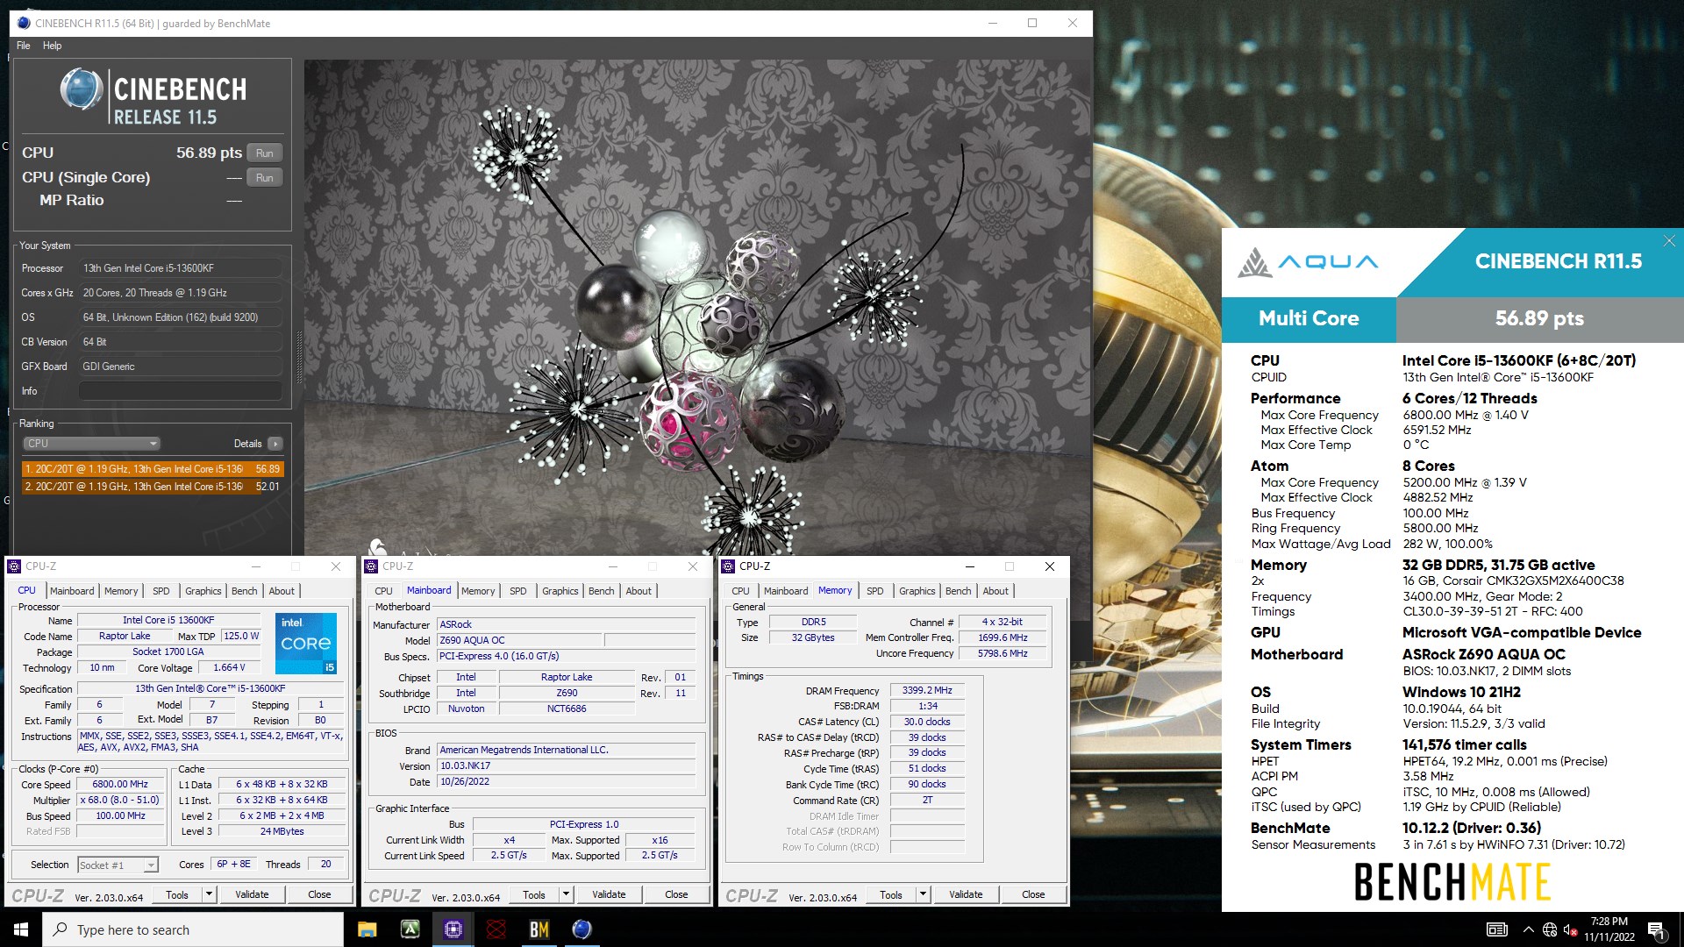The height and width of the screenshot is (947, 1684).
Task: Open the Memory tab in middle CPU-Z window
Action: [478, 591]
